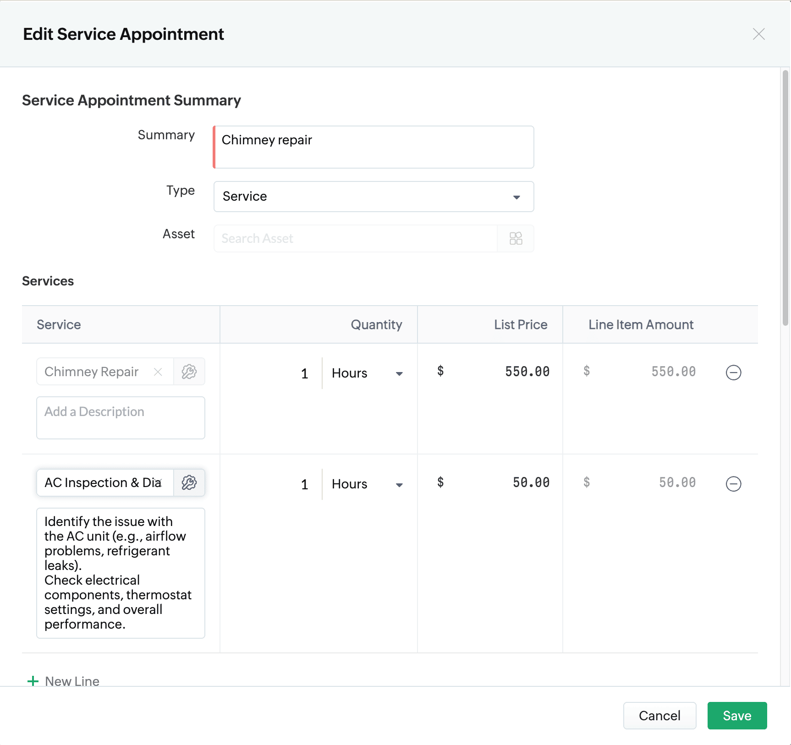Click the plus icon to add new line
Screen dimensions: 791x745
33,681
